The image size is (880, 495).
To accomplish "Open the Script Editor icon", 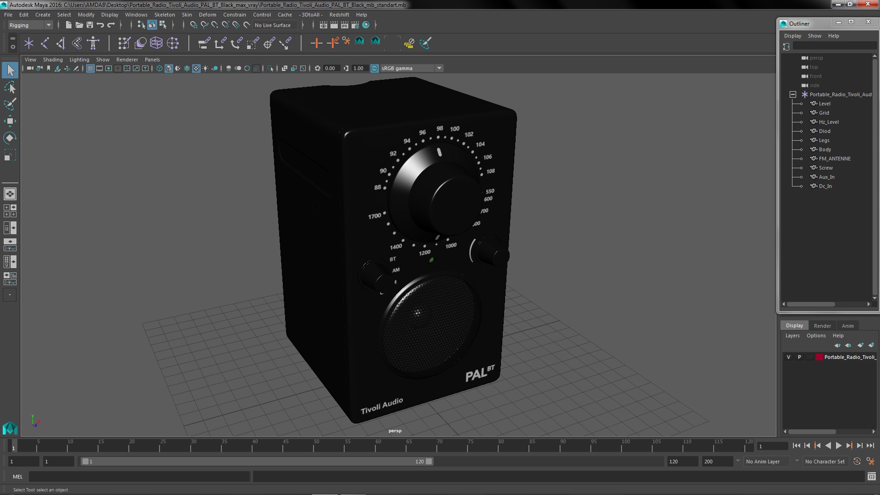I will point(872,477).
